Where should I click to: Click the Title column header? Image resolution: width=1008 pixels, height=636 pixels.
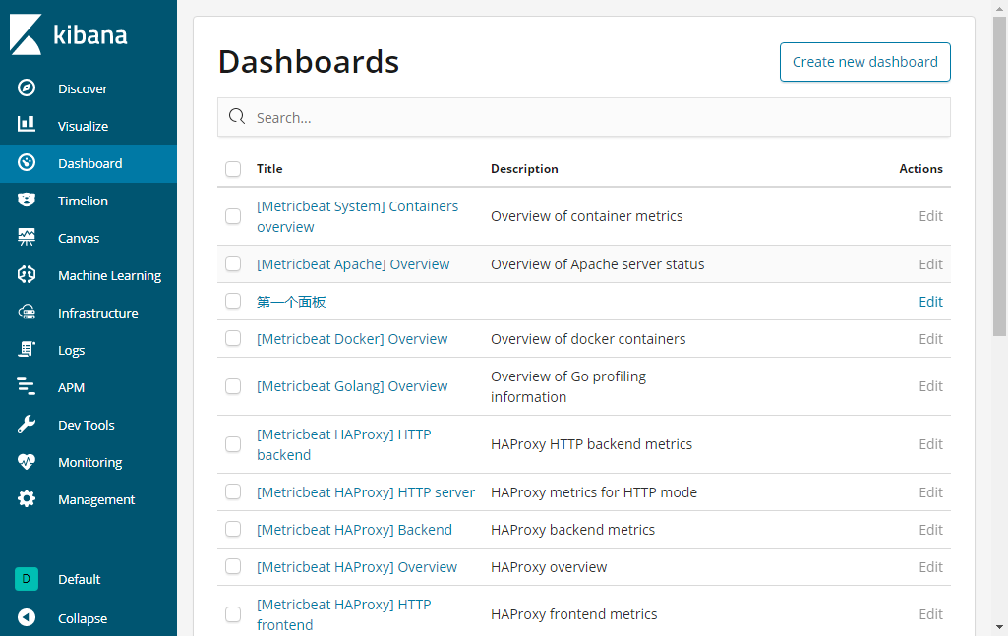[269, 169]
